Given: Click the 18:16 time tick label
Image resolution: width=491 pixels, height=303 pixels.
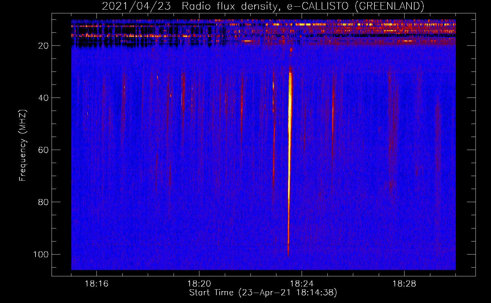Looking at the screenshot, I should (x=97, y=284).
